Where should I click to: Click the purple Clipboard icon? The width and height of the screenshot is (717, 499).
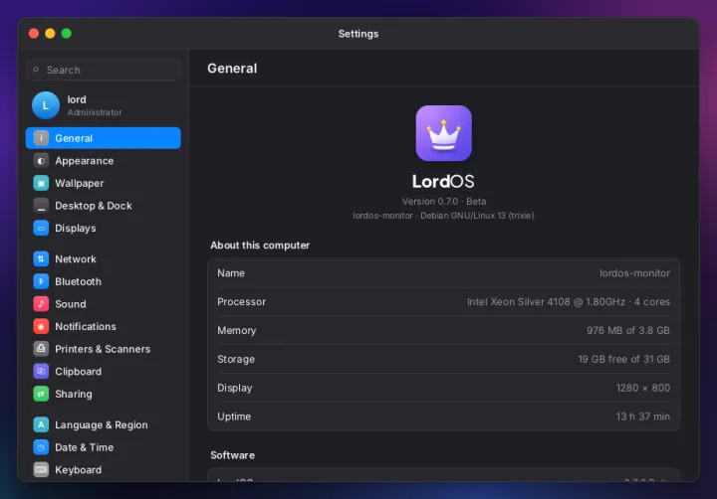pos(41,371)
